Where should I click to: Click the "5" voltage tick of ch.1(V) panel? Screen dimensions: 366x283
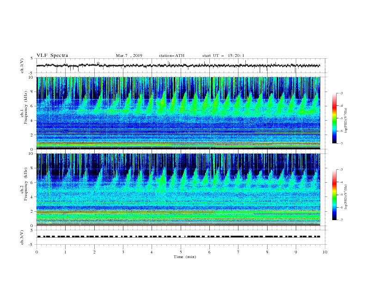coord(32,59)
